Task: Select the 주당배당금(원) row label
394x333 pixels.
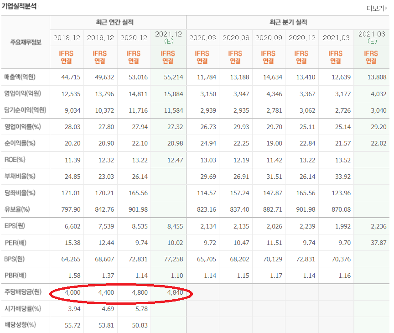Action: click(23, 292)
